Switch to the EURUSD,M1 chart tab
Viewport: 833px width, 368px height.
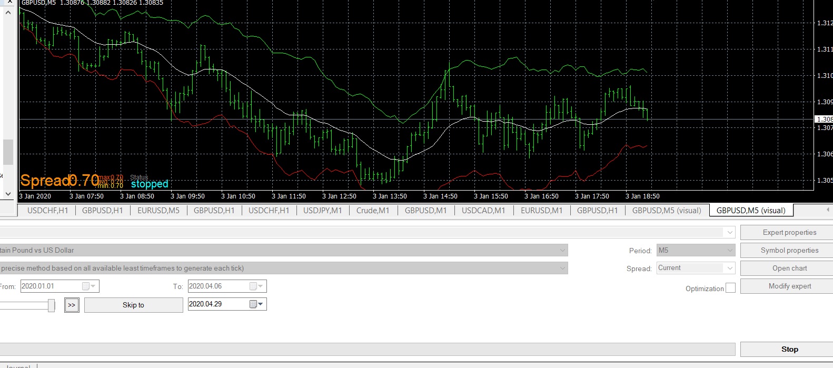pos(541,210)
